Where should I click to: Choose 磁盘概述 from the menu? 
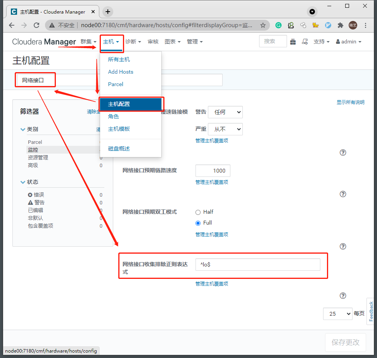click(119, 149)
